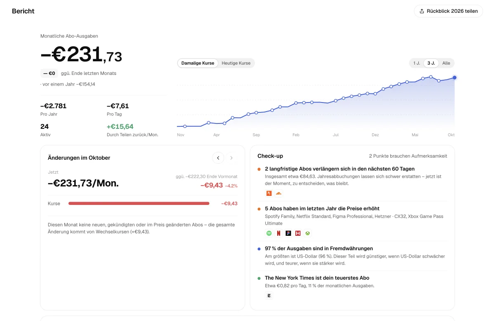
Task: Click the '— €0' change badge
Action: click(x=49, y=73)
